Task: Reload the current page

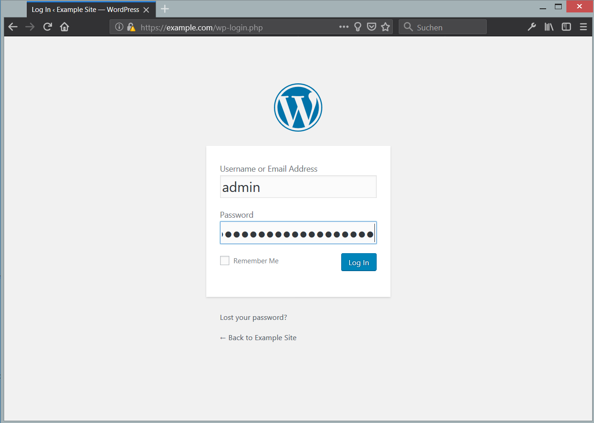Action: click(47, 27)
